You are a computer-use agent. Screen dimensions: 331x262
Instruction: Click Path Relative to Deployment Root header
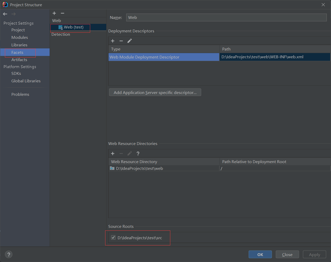click(x=275, y=162)
